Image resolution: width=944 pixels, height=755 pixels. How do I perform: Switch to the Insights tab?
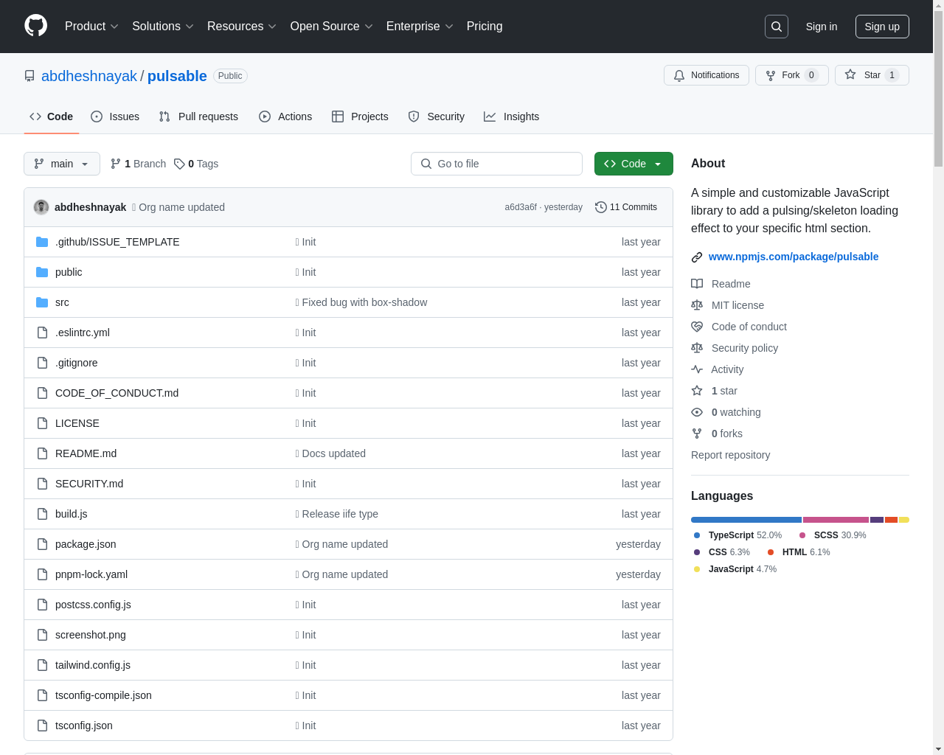(512, 116)
